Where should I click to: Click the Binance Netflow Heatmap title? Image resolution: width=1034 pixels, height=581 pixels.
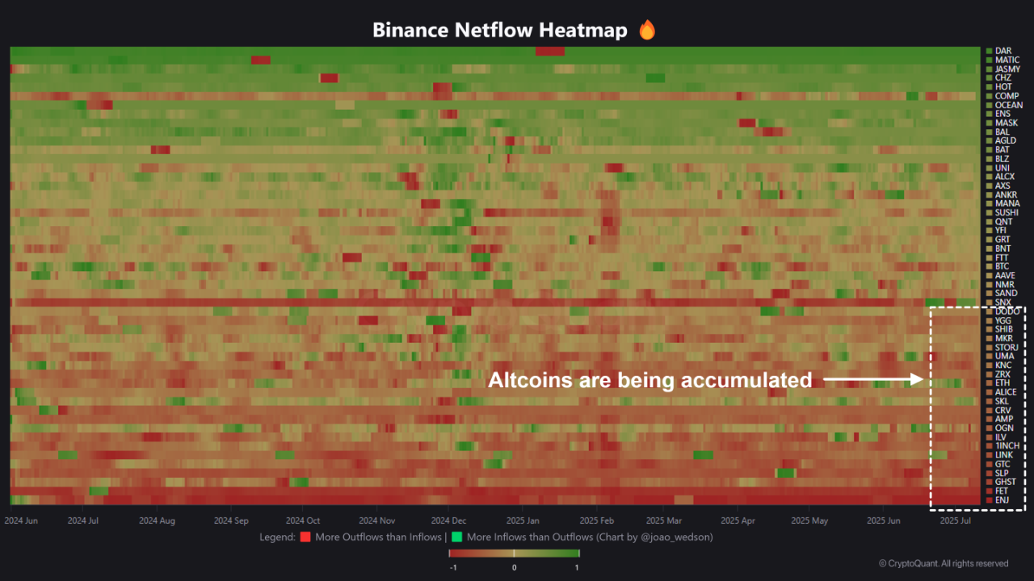pos(499,29)
